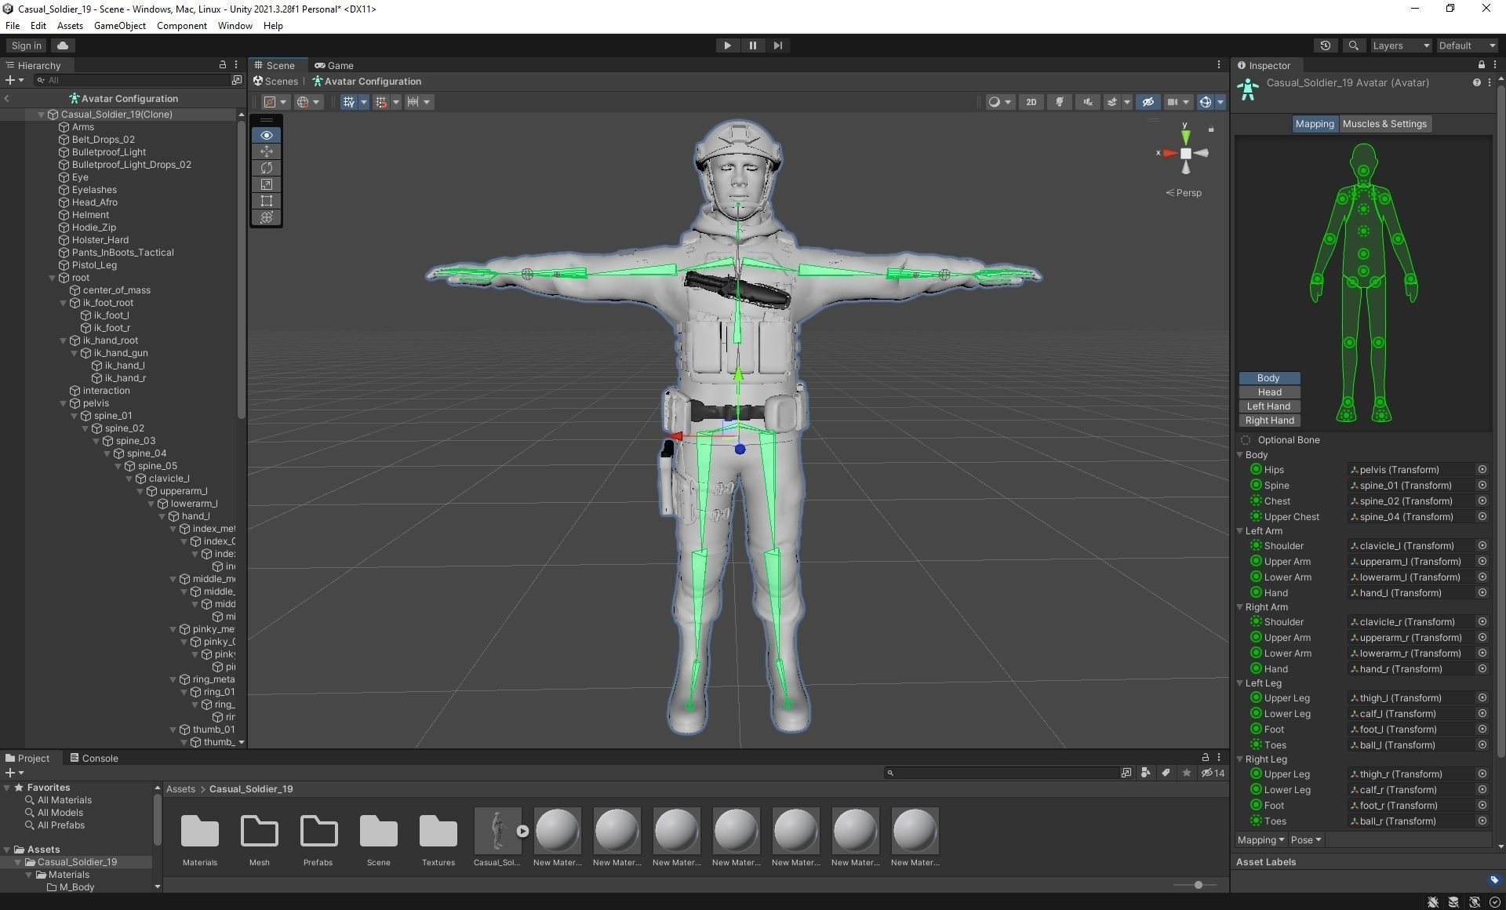Toggle 2D view mode
Viewport: 1506px width, 910px height.
[1031, 102]
